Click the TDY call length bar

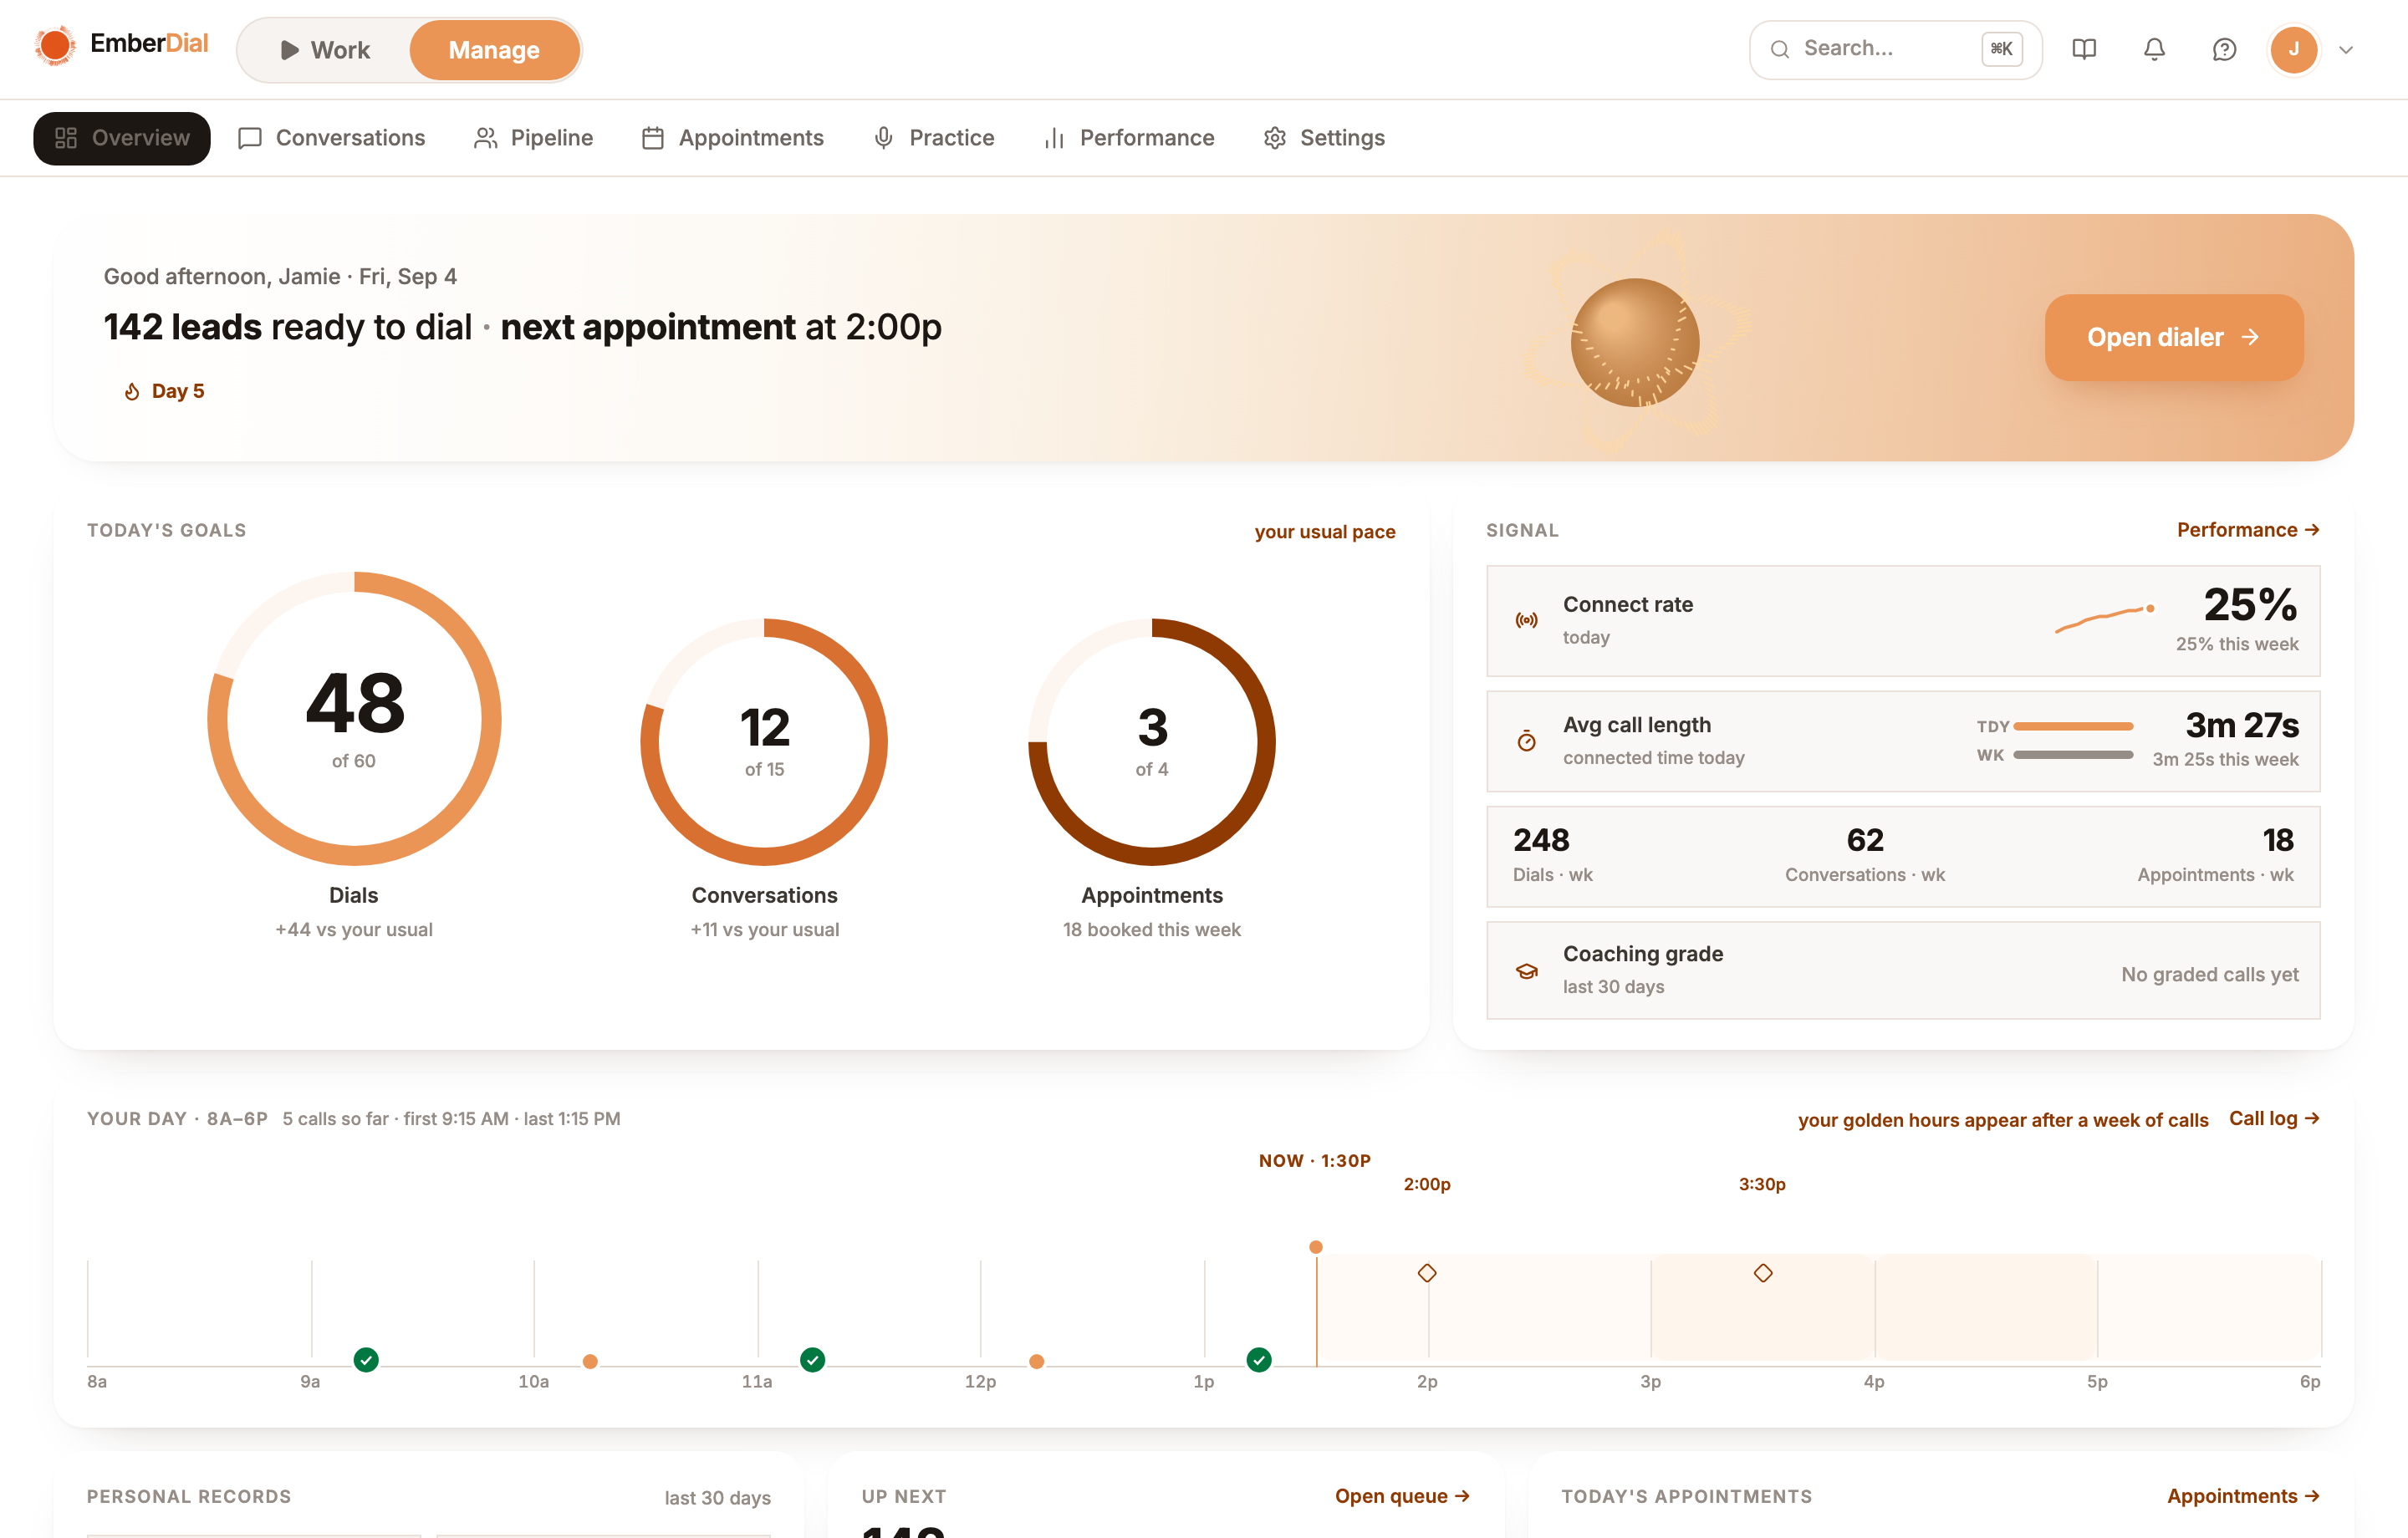tap(2073, 726)
